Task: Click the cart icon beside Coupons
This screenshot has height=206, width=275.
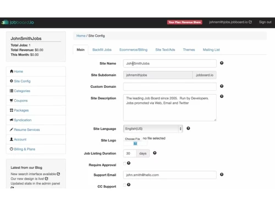Action: pyautogui.click(x=12, y=101)
